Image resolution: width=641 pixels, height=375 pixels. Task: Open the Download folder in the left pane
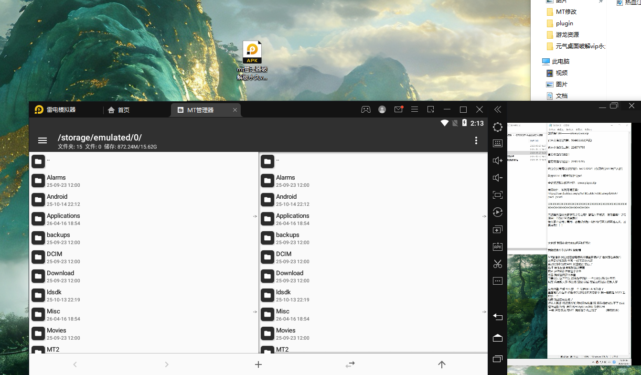click(x=143, y=276)
